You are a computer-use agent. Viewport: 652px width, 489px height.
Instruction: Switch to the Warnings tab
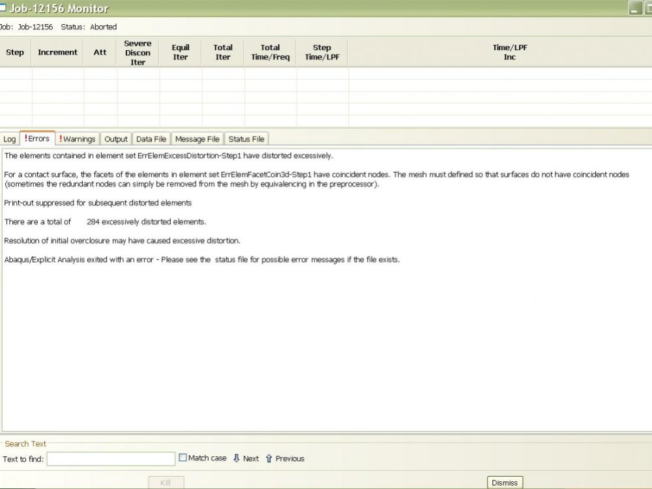[78, 139]
